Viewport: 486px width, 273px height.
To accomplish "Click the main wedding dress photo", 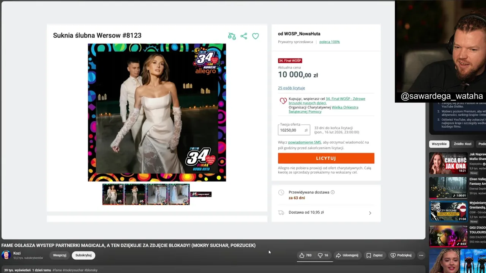I will (x=157, y=113).
